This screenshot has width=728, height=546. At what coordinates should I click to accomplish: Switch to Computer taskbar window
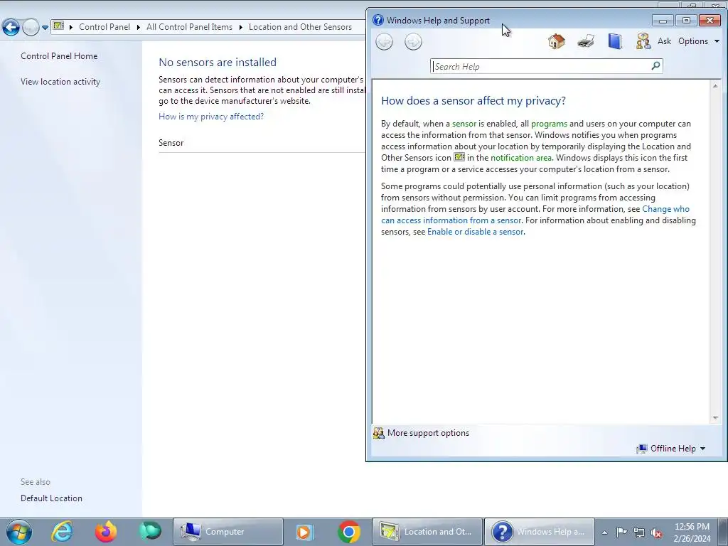[228, 532]
